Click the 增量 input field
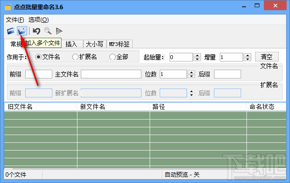This screenshot has height=183, width=290. click(231, 57)
